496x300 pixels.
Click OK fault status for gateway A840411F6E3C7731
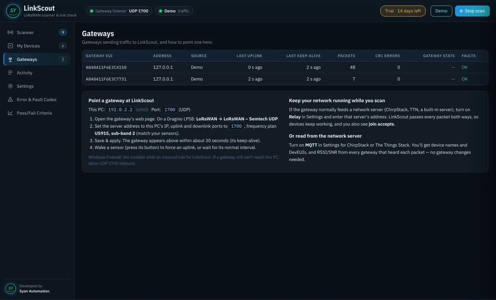tap(465, 79)
